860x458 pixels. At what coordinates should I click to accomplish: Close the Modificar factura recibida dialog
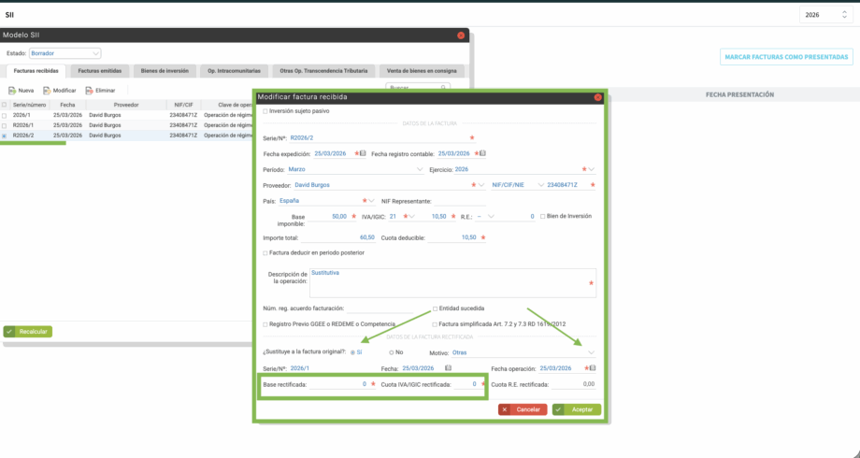(x=597, y=97)
